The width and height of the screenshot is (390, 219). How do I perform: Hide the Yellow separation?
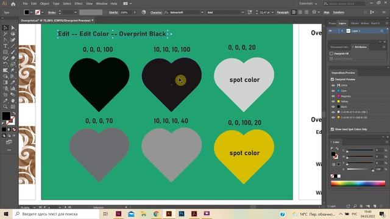click(333, 102)
